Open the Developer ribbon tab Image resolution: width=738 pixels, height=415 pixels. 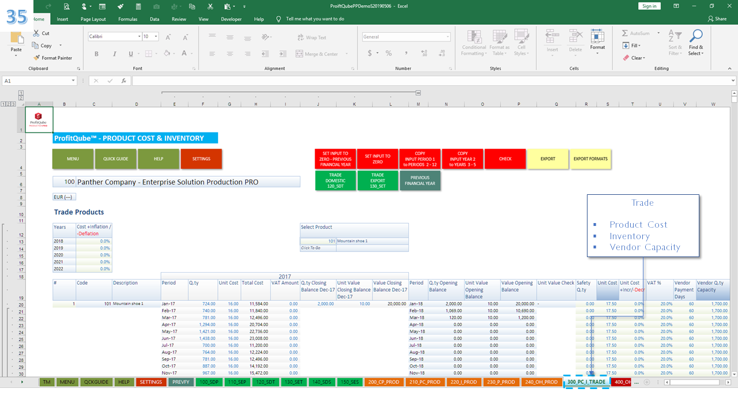point(231,19)
